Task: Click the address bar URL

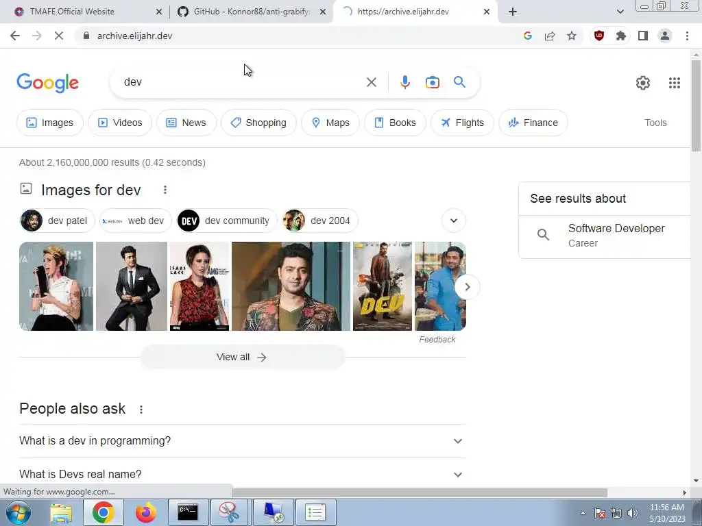Action: tap(135, 36)
